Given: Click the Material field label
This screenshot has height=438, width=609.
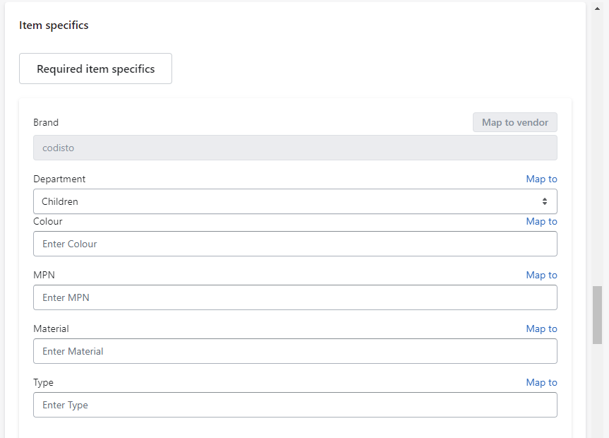Looking at the screenshot, I should 51,328.
